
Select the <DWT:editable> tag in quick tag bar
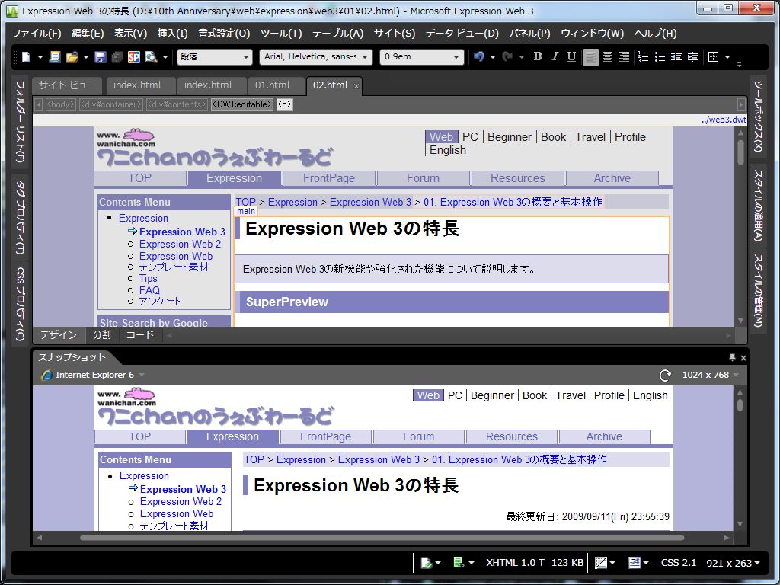241,104
